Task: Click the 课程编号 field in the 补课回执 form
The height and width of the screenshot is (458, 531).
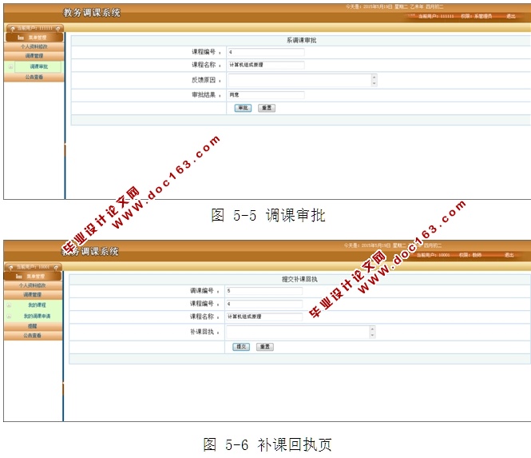Action: point(264,304)
